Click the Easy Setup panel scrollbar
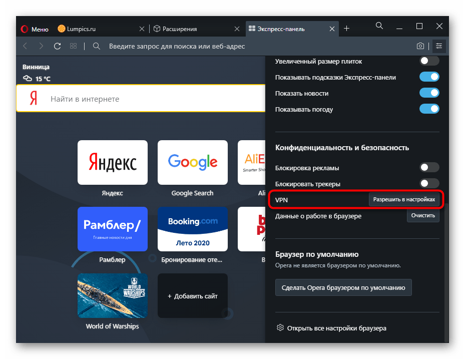Image resolution: width=465 pixels, height=359 pixels. coord(446,273)
